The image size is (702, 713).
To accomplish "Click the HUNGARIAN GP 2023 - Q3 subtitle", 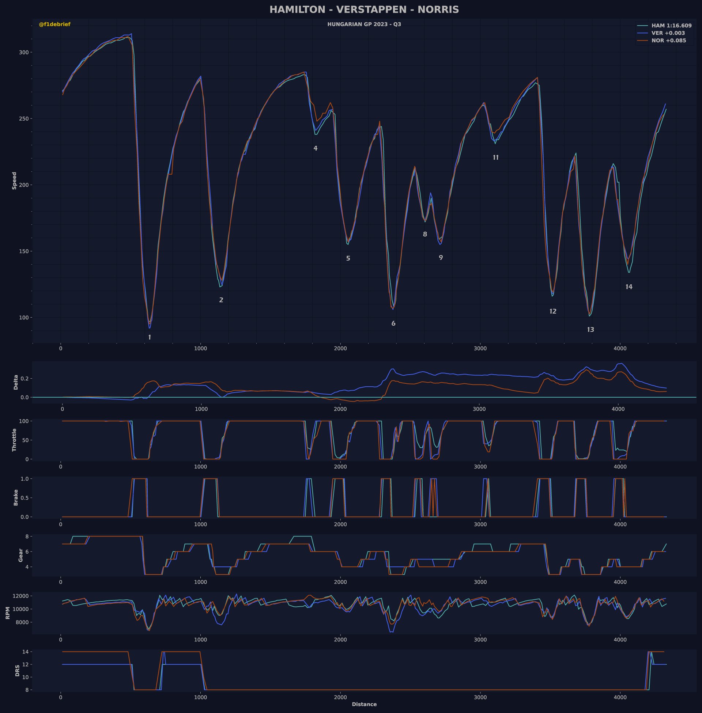I will 364,24.
